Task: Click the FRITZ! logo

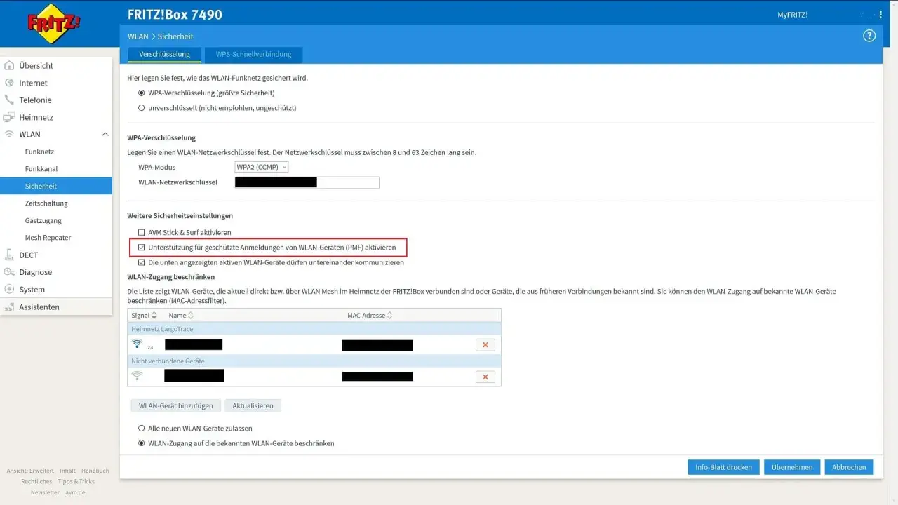Action: pyautogui.click(x=54, y=25)
